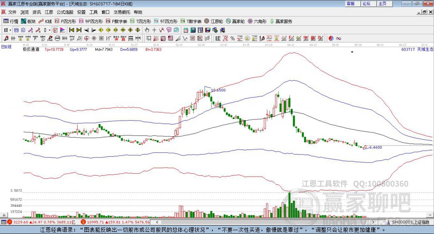Viewport: 434px width, 234px height.
Task: Jump to first bar with skip-back icon
Action: [71, 30]
